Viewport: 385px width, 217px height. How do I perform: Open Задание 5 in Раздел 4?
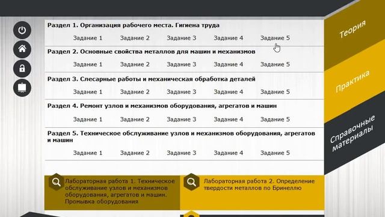tap(275, 119)
